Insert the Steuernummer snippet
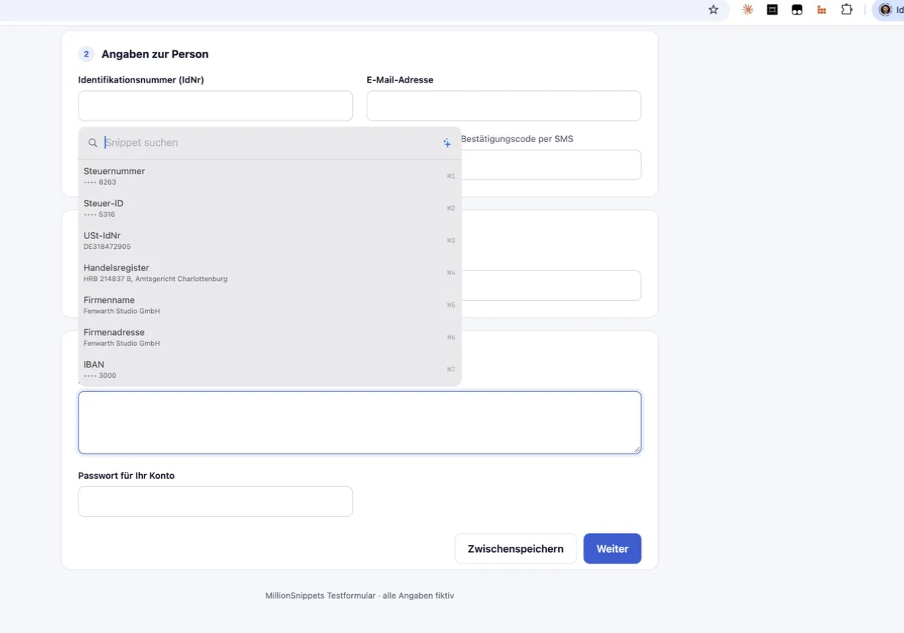The width and height of the screenshot is (904, 633). pos(270,176)
